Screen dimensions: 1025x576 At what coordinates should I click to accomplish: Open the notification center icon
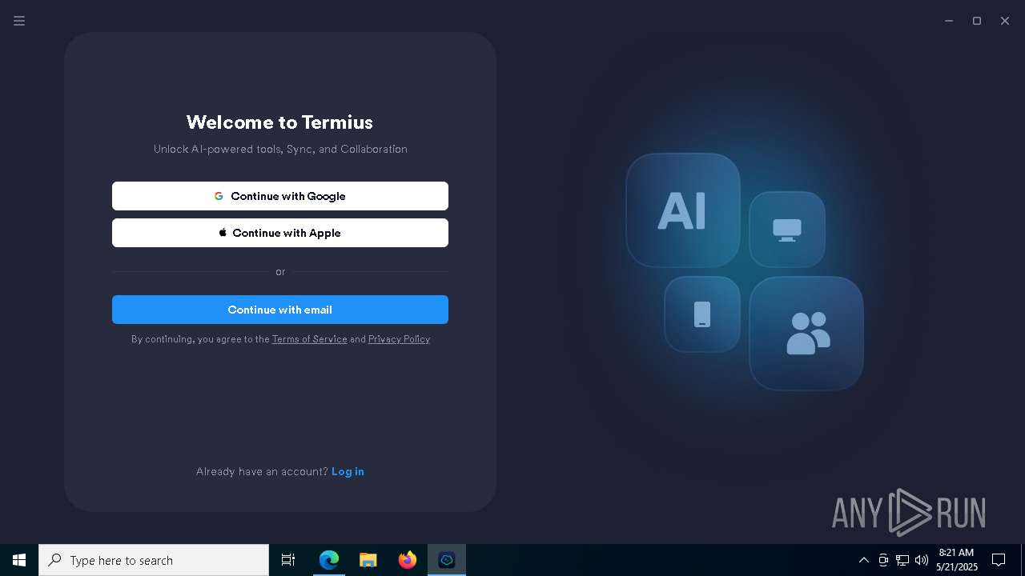click(x=999, y=560)
